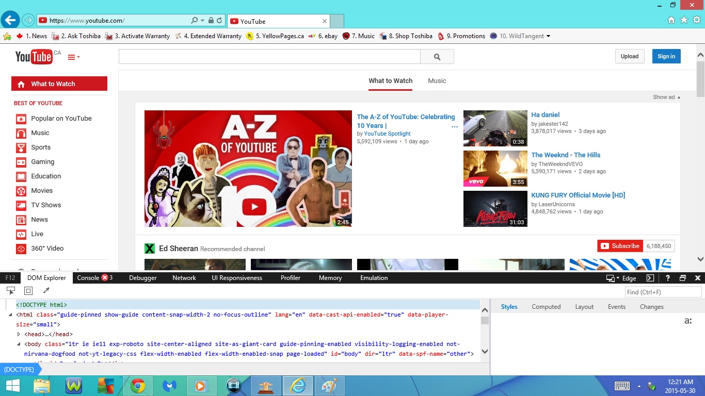This screenshot has height=396, width=705.
Task: Click the Sign in button
Action: (x=666, y=56)
